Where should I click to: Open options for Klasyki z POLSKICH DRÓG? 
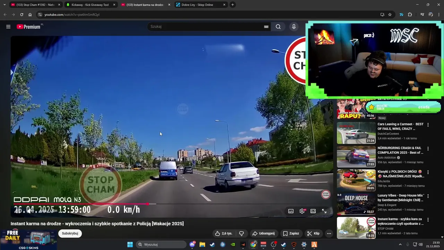pyautogui.click(x=428, y=172)
